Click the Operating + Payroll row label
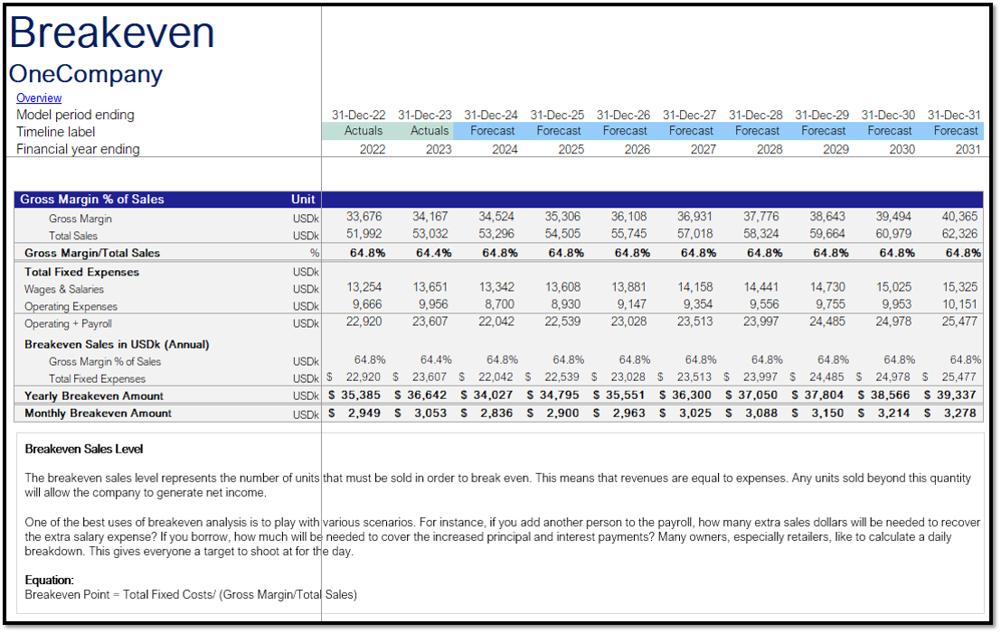This screenshot has height=633, width=1001. coord(69,324)
